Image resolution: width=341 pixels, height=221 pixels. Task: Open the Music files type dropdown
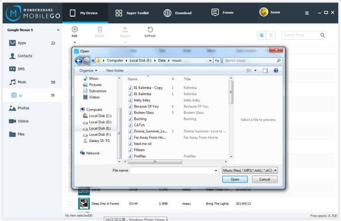coord(250,170)
